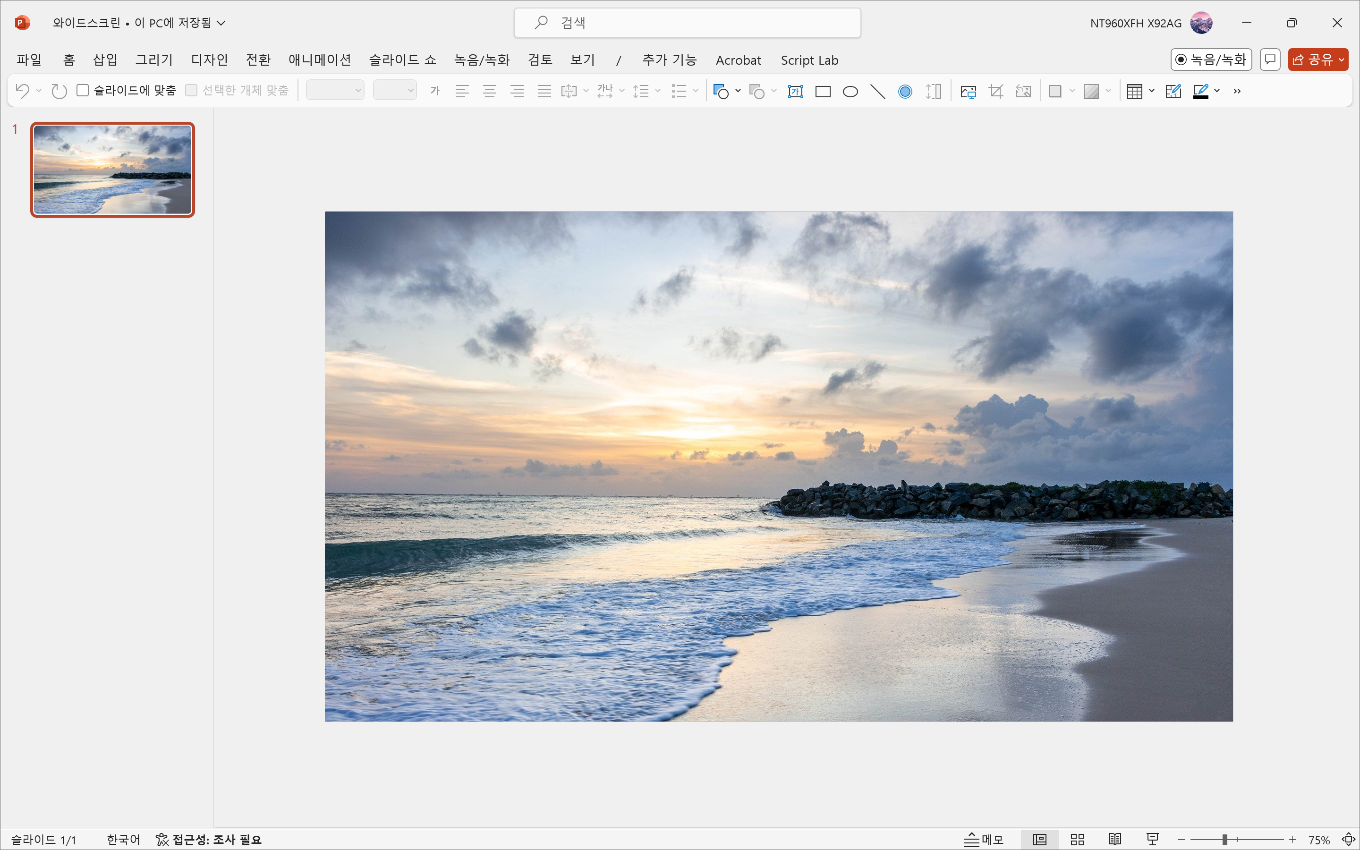
Task: Click the 공유 share button
Action: pos(1312,59)
